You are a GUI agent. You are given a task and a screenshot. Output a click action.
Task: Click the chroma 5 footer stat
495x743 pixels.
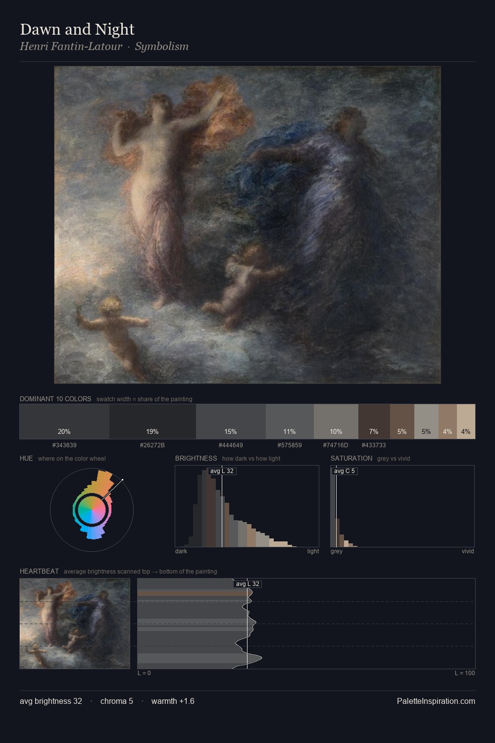[x=117, y=701]
